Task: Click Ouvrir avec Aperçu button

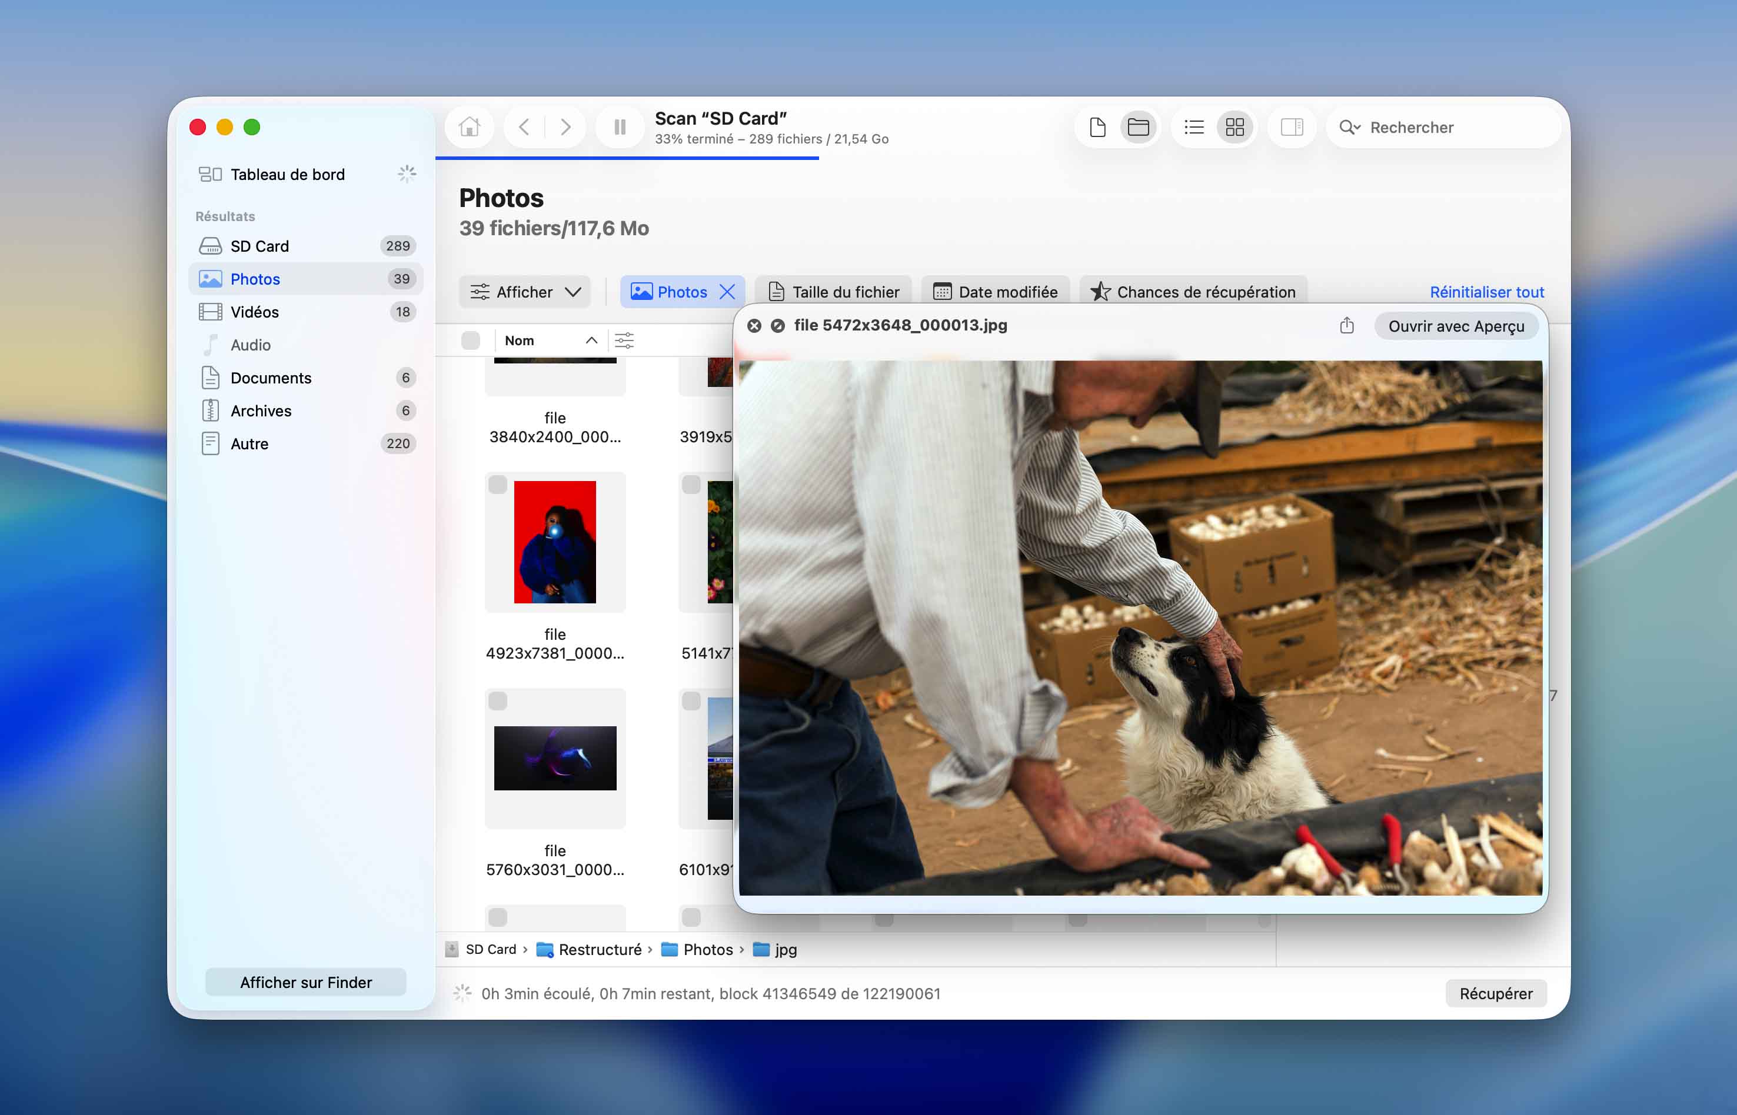Action: pos(1456,326)
